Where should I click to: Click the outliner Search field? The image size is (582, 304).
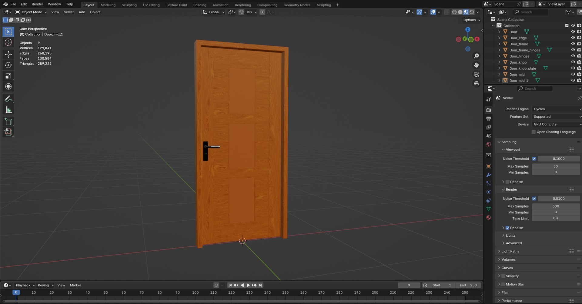pyautogui.click(x=531, y=12)
